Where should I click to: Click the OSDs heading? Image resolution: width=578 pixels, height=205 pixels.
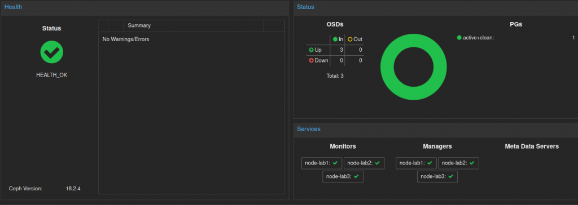pyautogui.click(x=335, y=25)
